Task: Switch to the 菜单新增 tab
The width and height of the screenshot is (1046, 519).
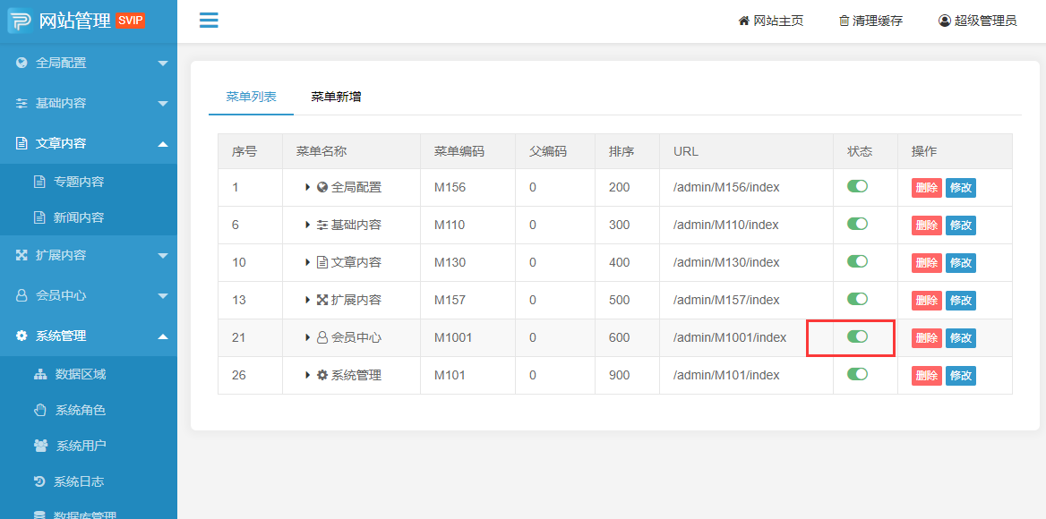Action: click(336, 97)
